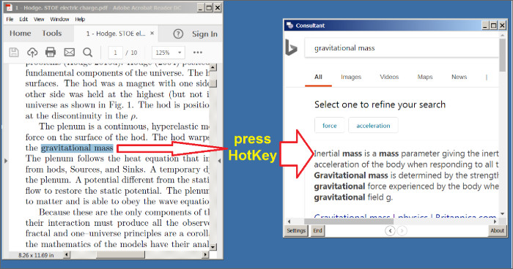
Task: Switch to the Tools tab in Acrobat
Action: click(52, 34)
